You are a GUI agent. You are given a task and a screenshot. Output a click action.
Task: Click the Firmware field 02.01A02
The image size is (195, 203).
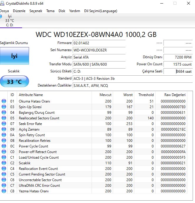coord(99,43)
